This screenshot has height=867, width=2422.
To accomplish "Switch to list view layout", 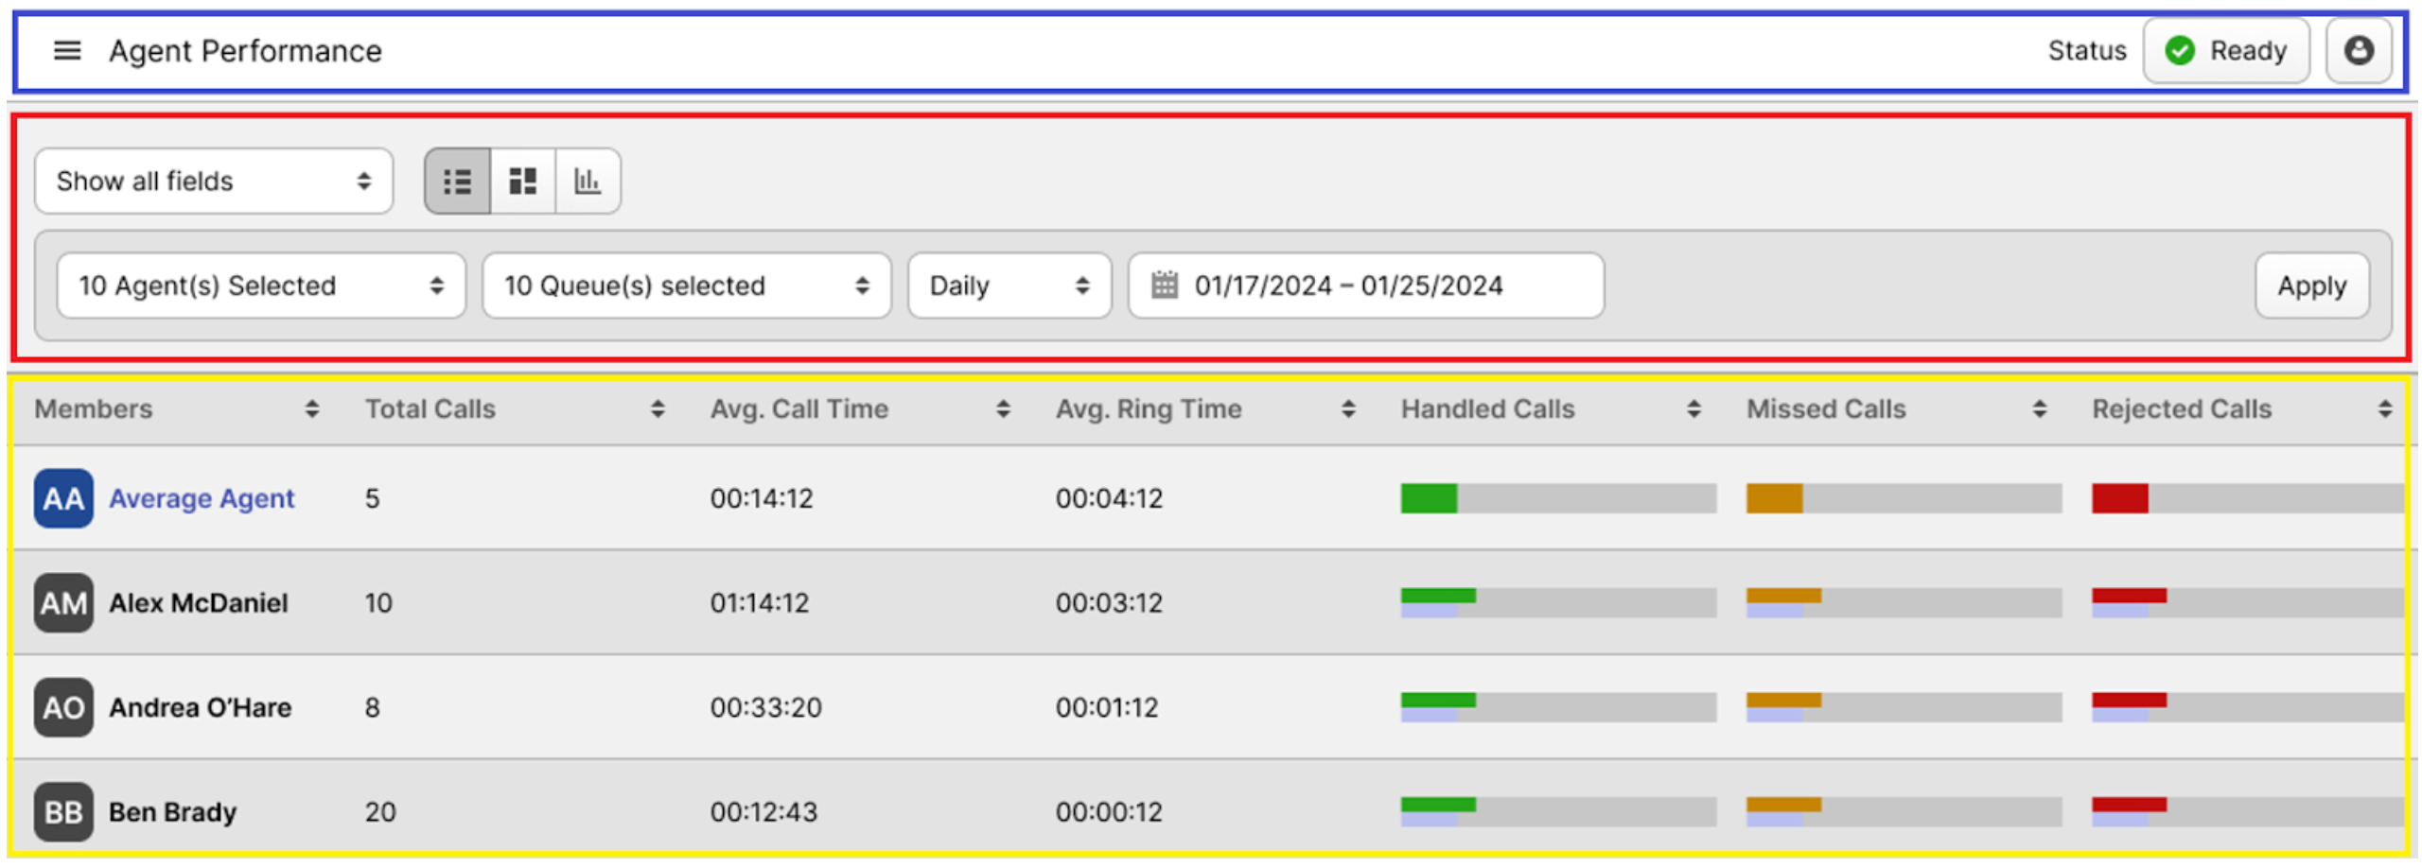I will click(457, 181).
